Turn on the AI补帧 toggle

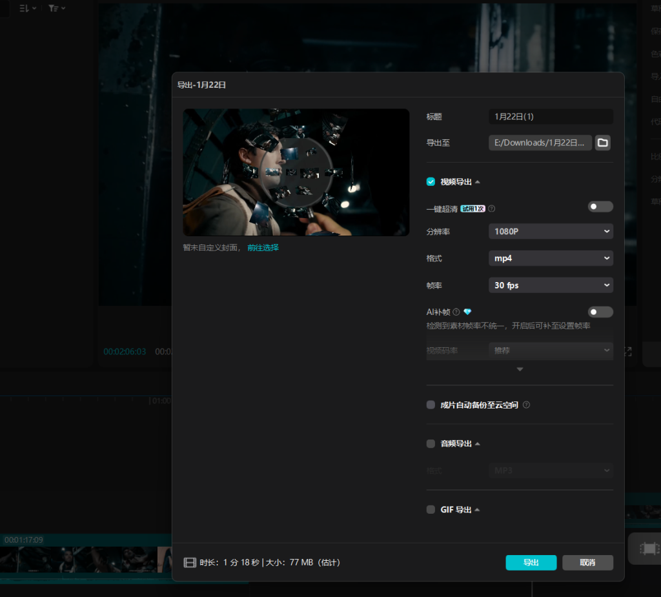(x=600, y=312)
